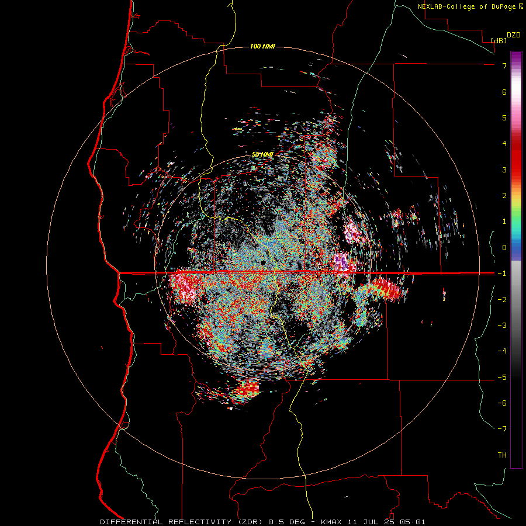Screen dimensions: 526x526
Task: Click the 100 NMI range ring label
Action: [262, 46]
